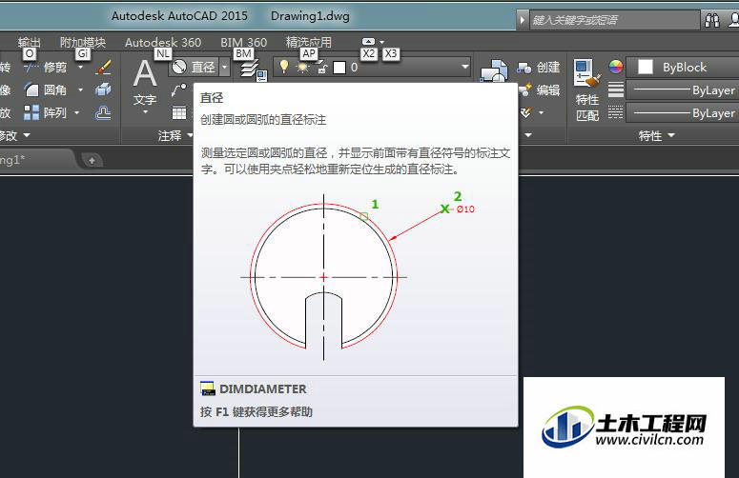The image size is (739, 478).
Task: Choose the Array (阵列) tool icon
Action: 31,112
